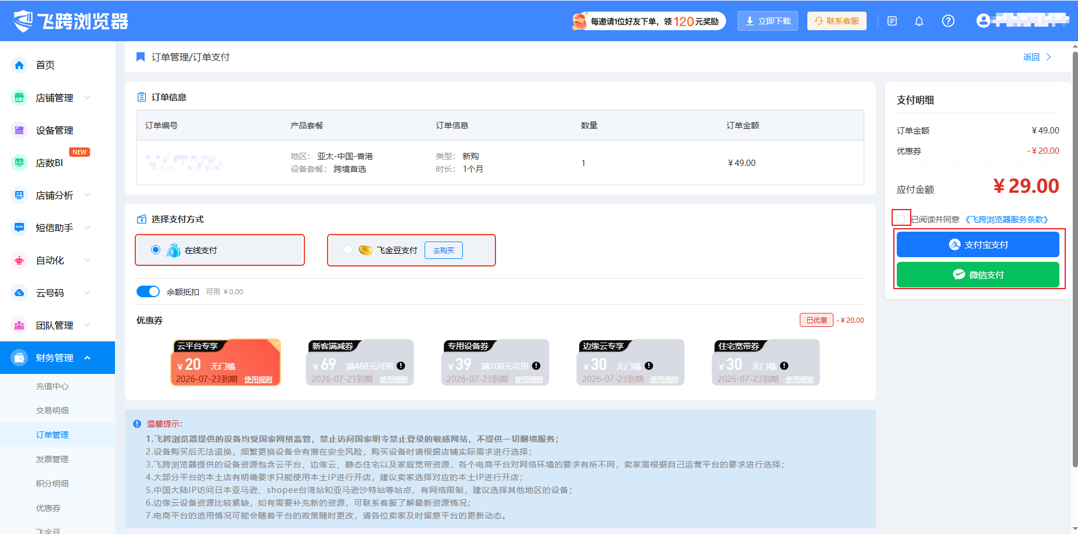Viewport: 1078px width, 544px height.
Task: Open 充值中心 in sidebar
Action: (52, 386)
